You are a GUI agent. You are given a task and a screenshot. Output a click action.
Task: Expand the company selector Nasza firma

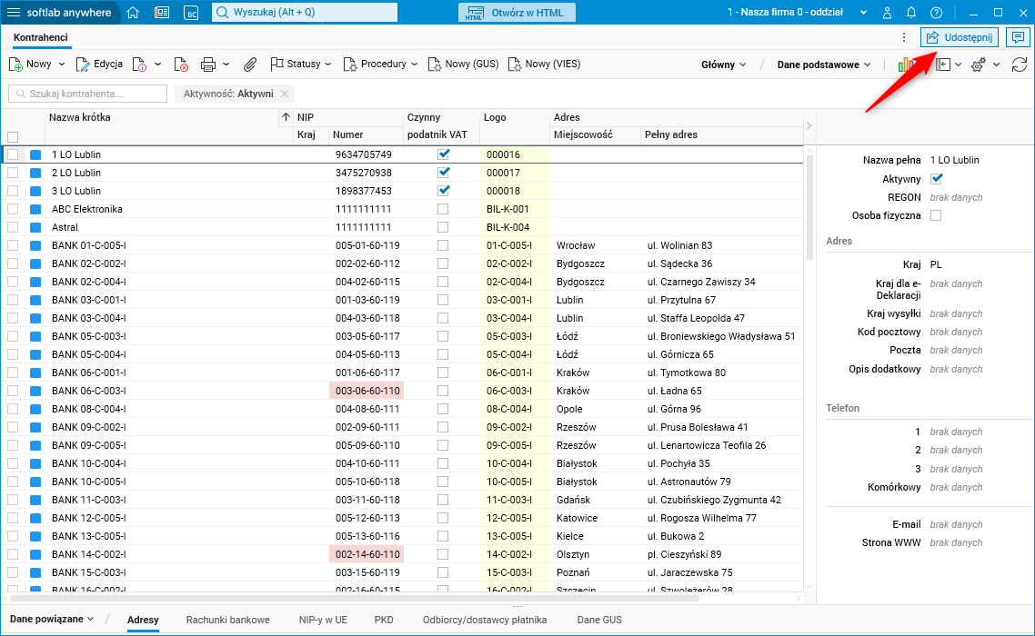click(790, 13)
